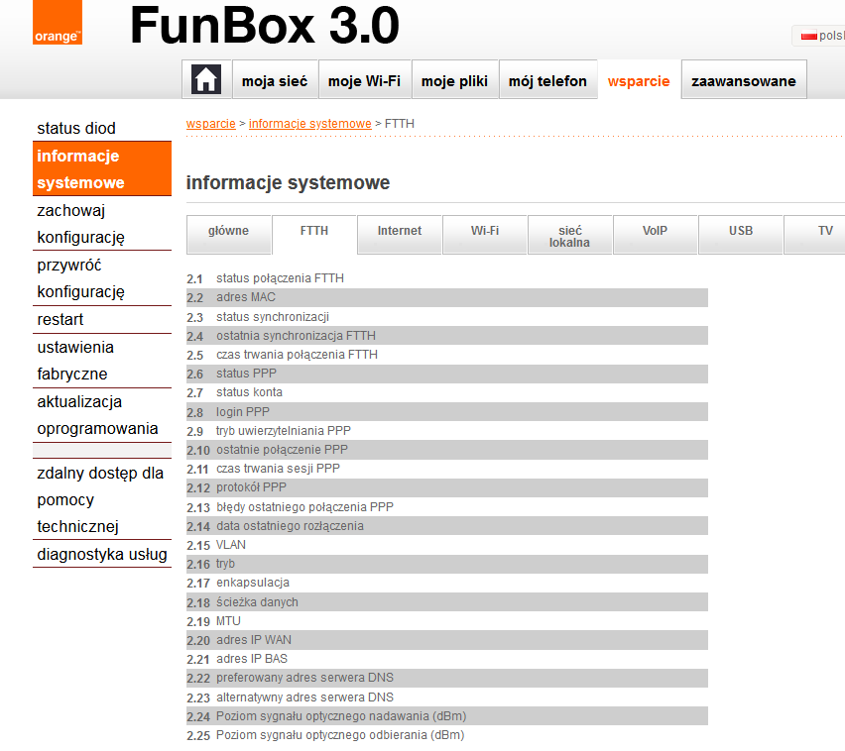Open ustawienia fabryczne sidebar item
Screen dimensions: 845x751
(x=75, y=361)
